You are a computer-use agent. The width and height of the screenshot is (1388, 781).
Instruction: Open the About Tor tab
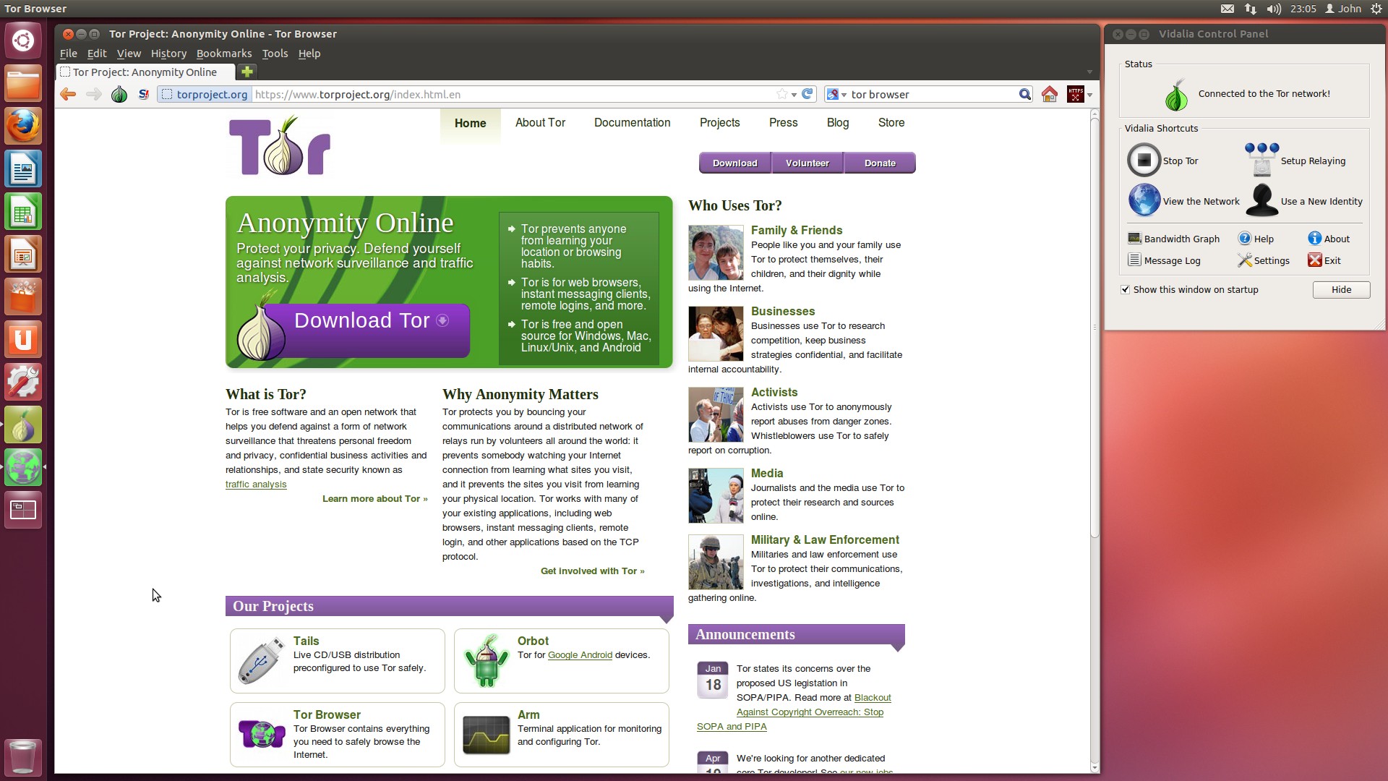[x=541, y=122]
